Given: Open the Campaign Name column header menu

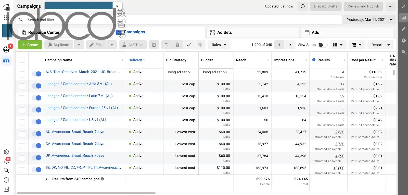Looking at the screenshot, I should coord(122,60).
